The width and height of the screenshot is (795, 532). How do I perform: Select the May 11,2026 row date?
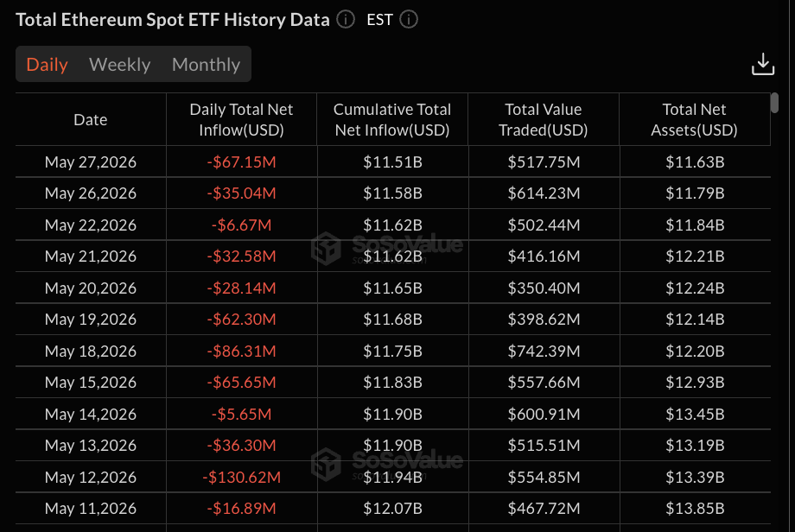(x=91, y=508)
